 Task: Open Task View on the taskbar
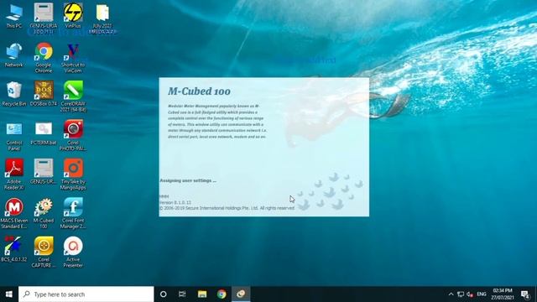(x=182, y=294)
